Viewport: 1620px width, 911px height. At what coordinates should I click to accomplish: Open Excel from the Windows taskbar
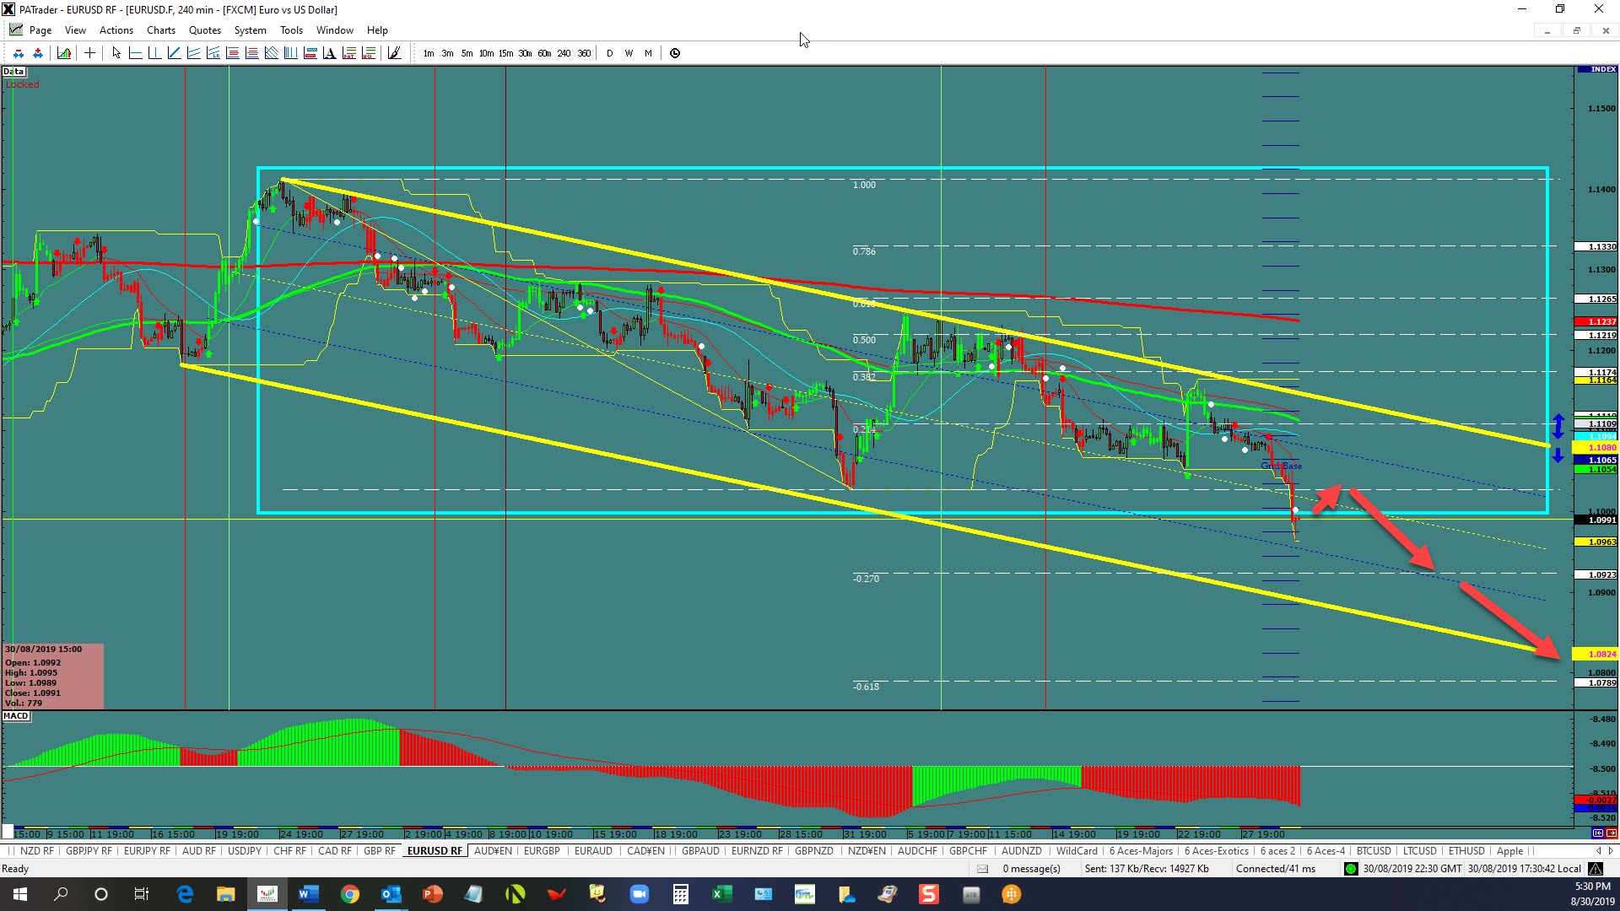pyautogui.click(x=721, y=894)
